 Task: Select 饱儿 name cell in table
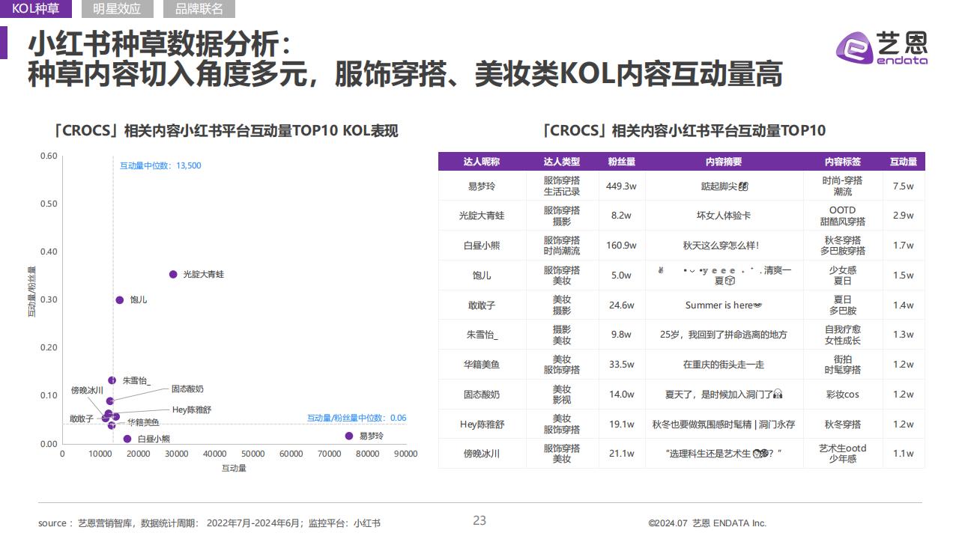(482, 275)
